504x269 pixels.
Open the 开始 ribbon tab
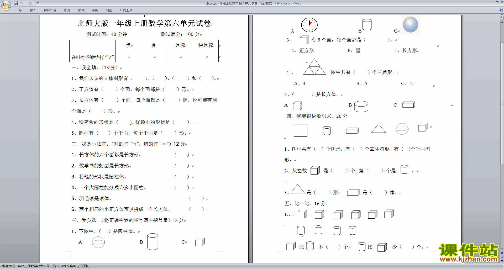[19, 10]
